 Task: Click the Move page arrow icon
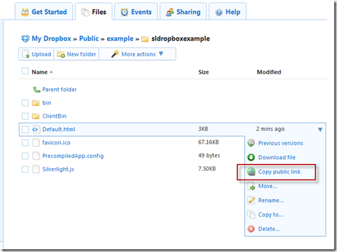pos(251,186)
